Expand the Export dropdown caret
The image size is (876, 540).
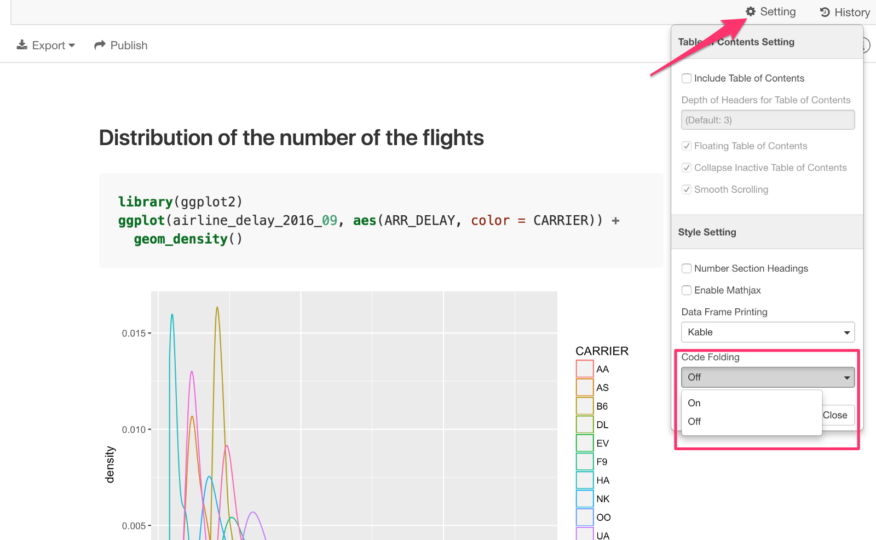coord(72,45)
